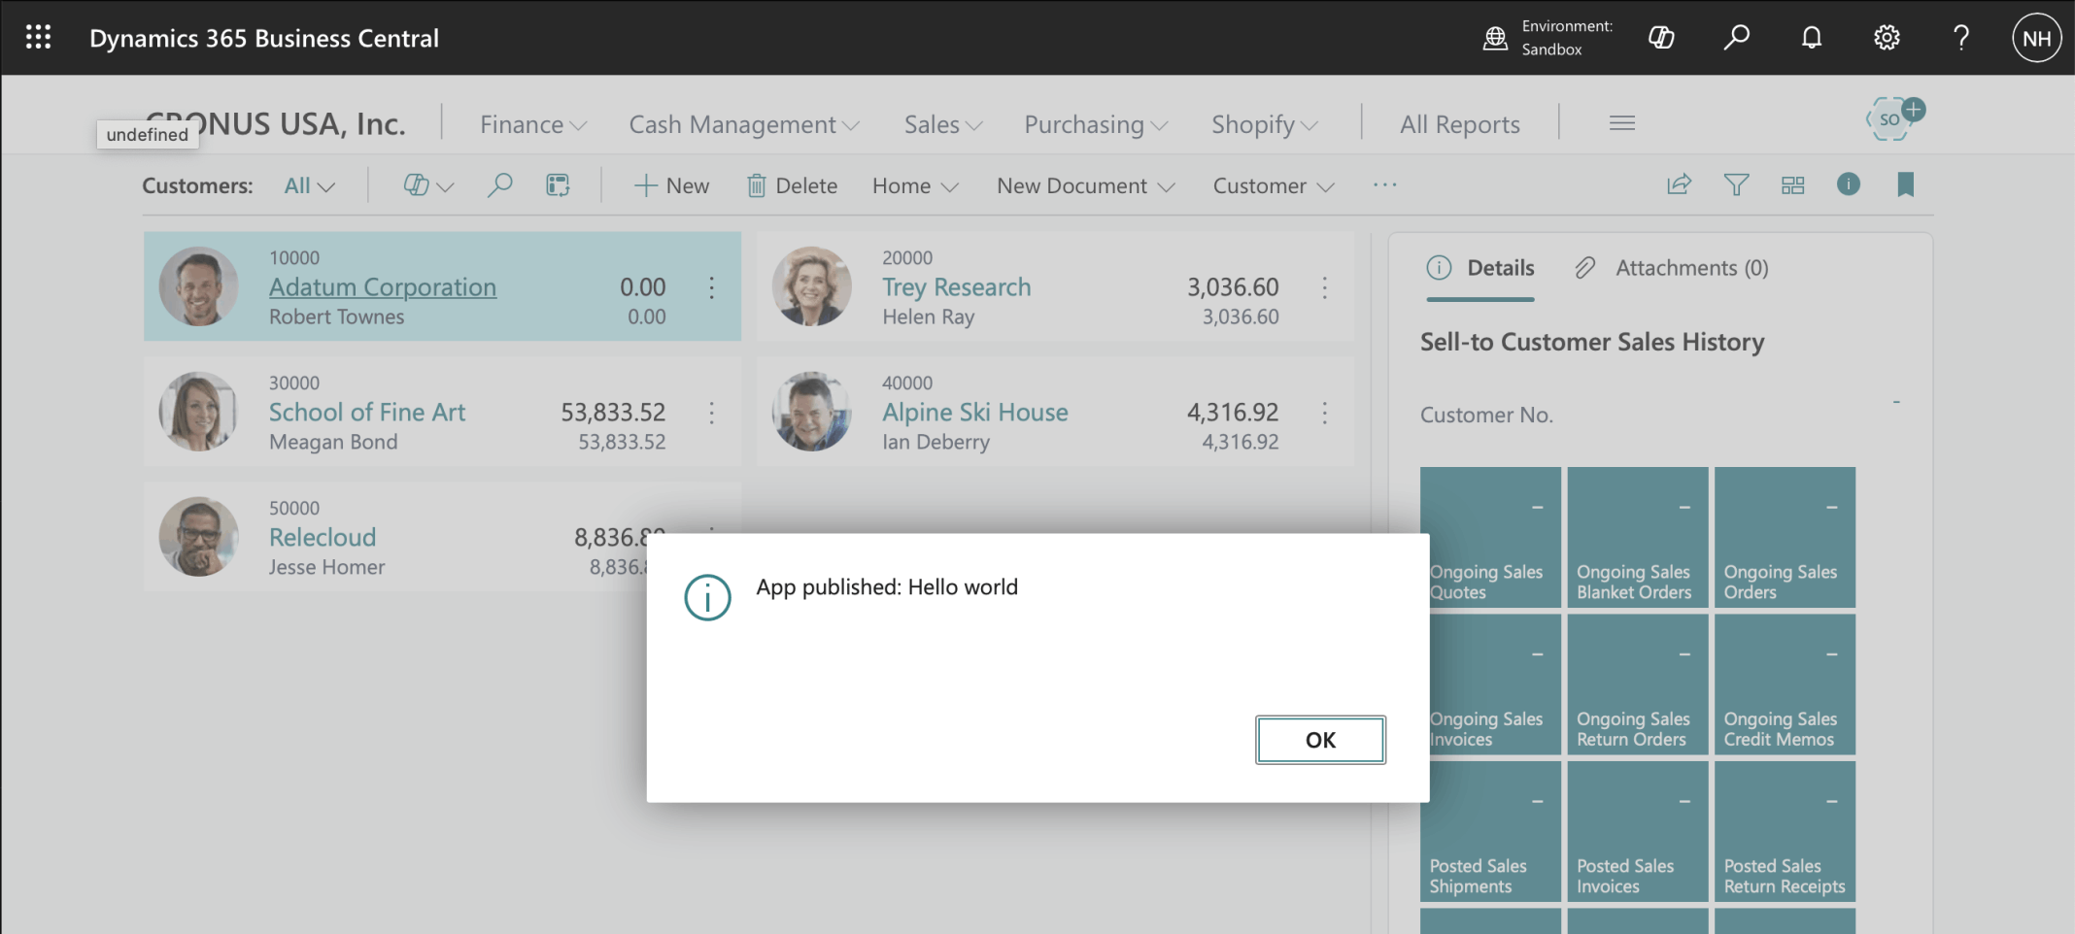Open the app launcher waffle icon

tap(38, 38)
